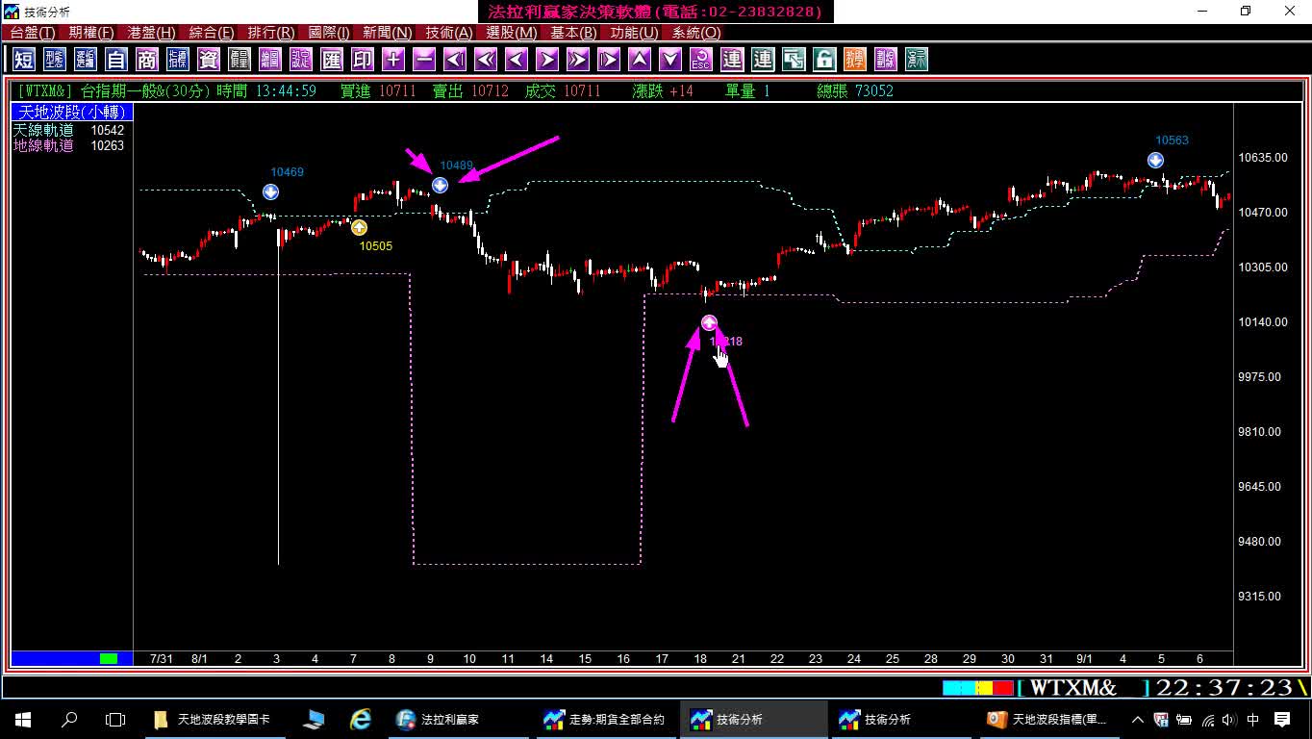The image size is (1312, 739).
Task: Click the 自 custom selection toolbar icon
Action: pos(116,60)
